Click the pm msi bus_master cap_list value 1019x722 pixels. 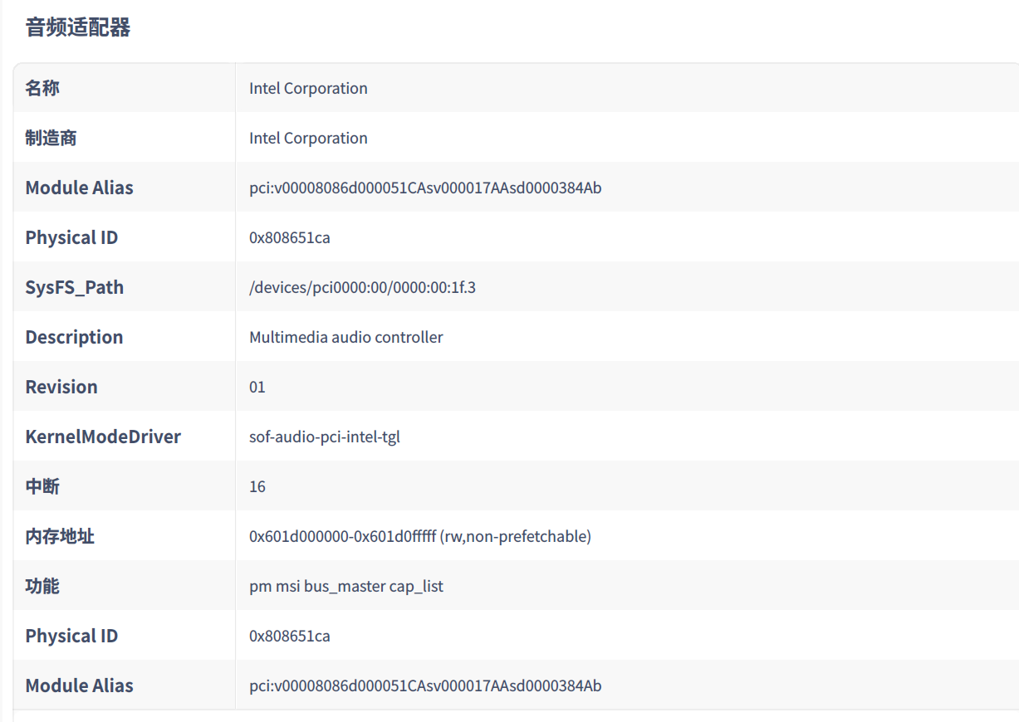coord(345,586)
